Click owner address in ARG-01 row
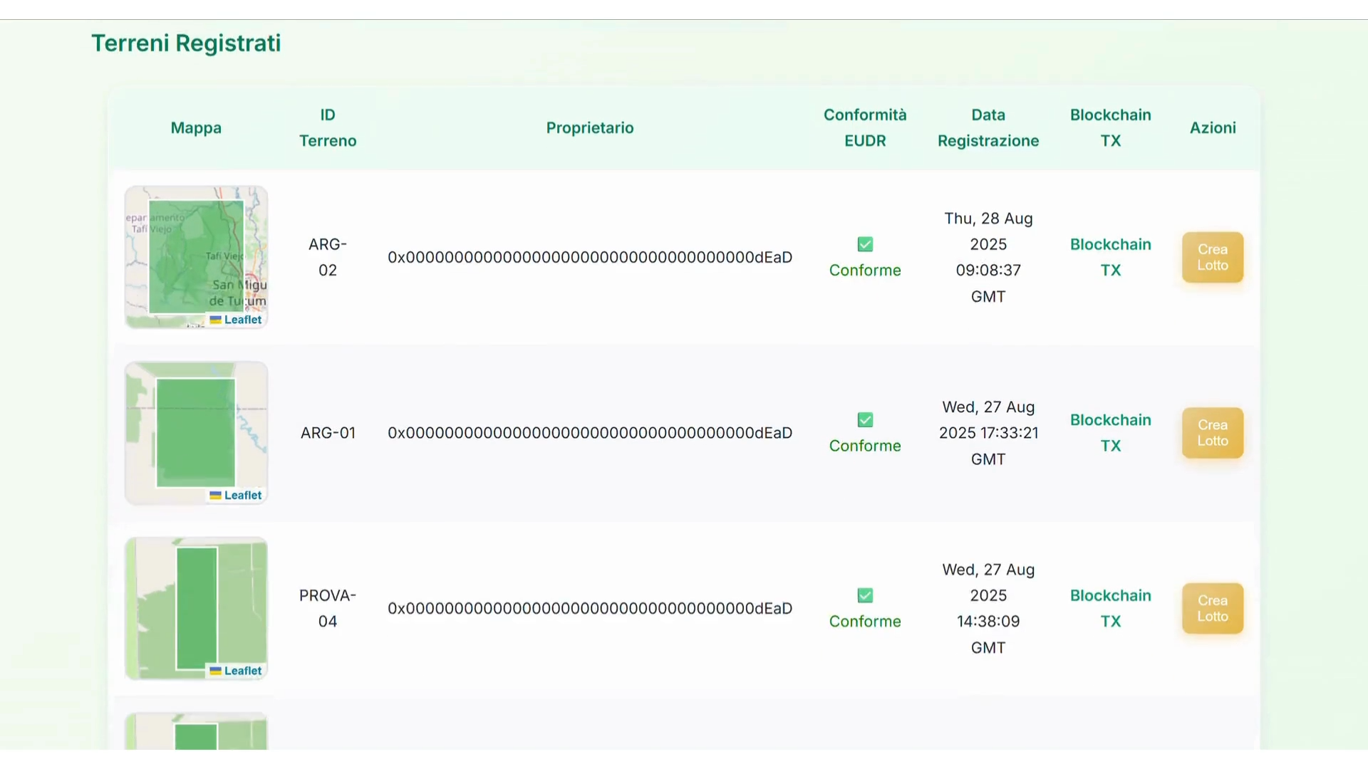The height and width of the screenshot is (769, 1368). (x=590, y=433)
